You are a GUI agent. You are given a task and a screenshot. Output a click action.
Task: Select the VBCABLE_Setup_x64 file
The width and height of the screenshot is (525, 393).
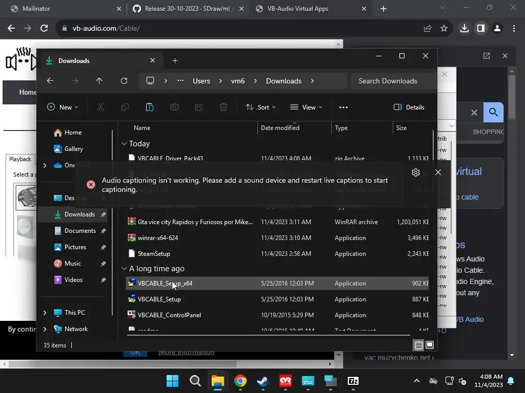tap(277, 283)
